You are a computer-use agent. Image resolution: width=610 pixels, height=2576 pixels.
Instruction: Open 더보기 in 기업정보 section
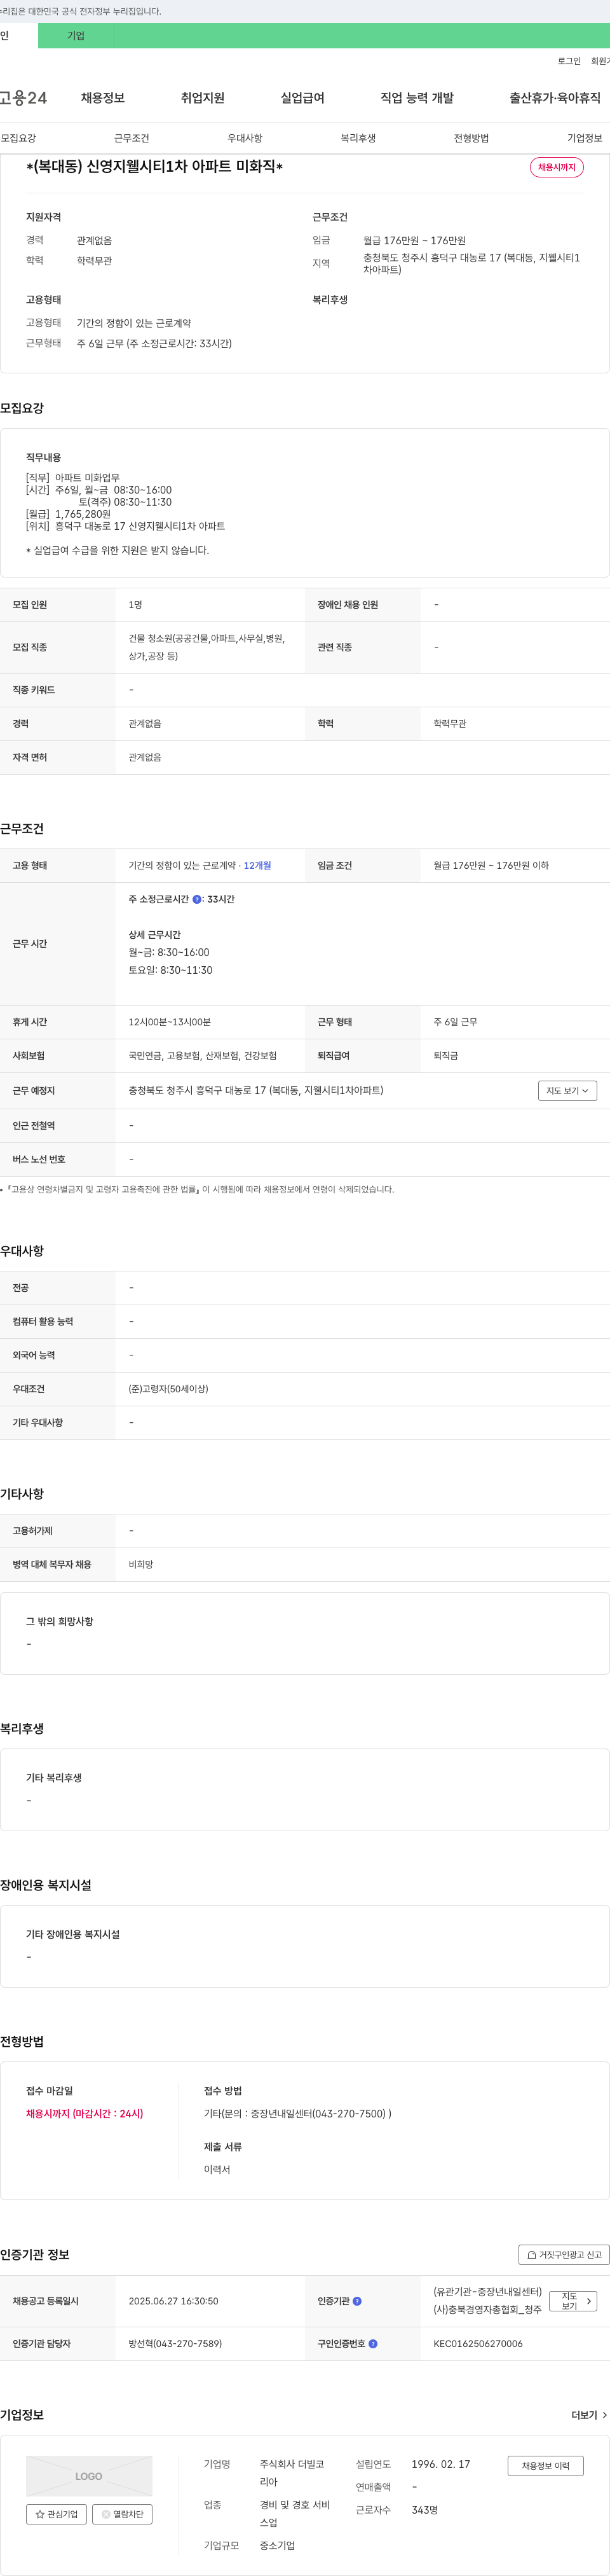[x=589, y=2415]
